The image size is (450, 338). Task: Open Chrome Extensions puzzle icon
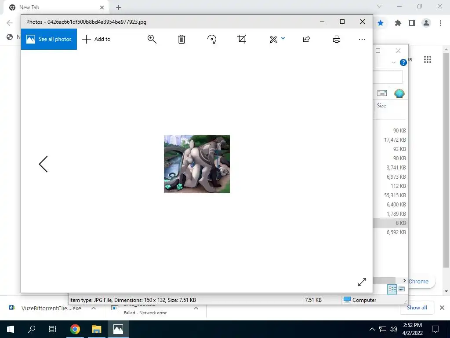click(398, 23)
